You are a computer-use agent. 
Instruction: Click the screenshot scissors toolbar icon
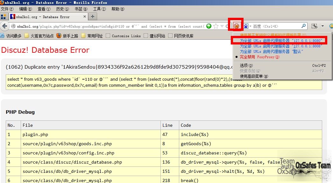(315, 26)
